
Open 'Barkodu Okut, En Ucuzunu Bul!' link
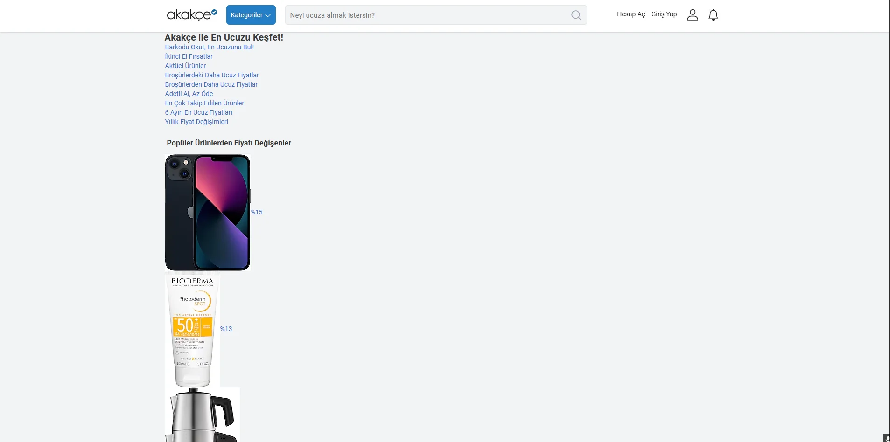210,47
